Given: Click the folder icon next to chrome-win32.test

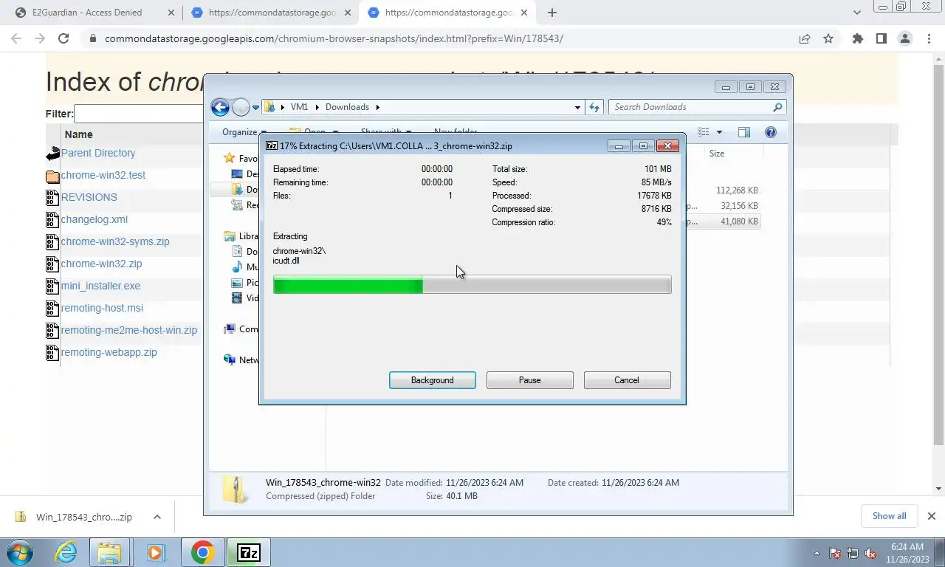Looking at the screenshot, I should click(52, 176).
